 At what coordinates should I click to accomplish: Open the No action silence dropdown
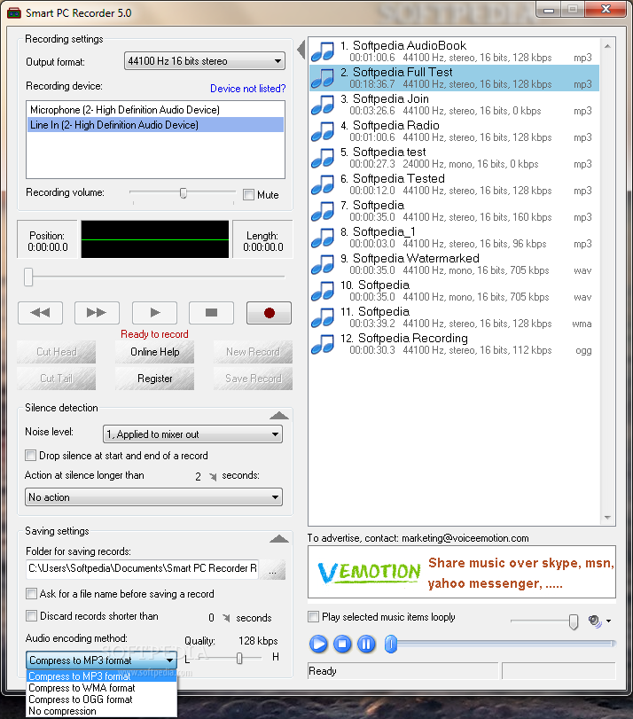coord(153,497)
